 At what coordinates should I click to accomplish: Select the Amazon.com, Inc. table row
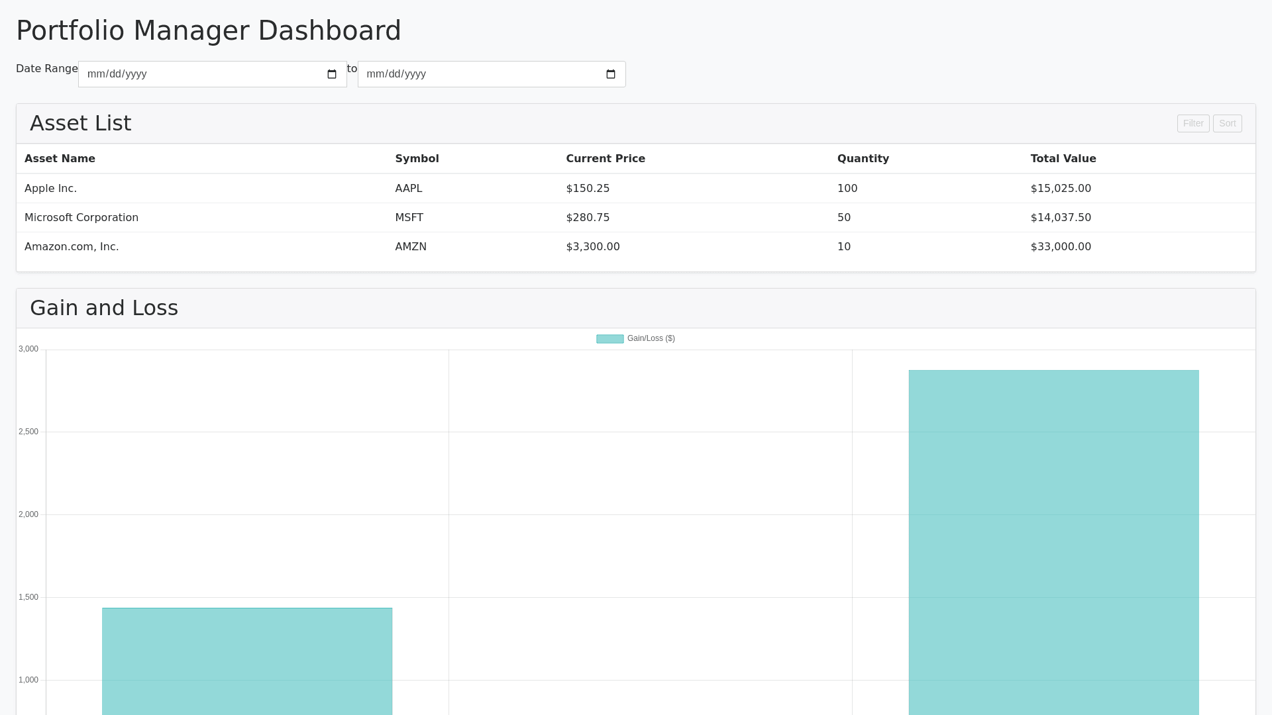pos(72,247)
